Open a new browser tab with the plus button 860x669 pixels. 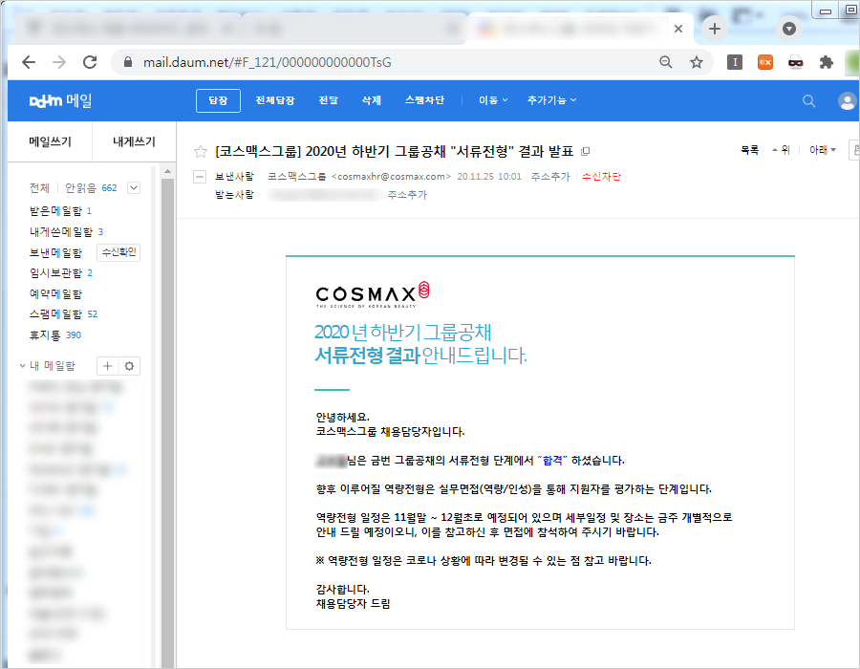pyautogui.click(x=714, y=29)
